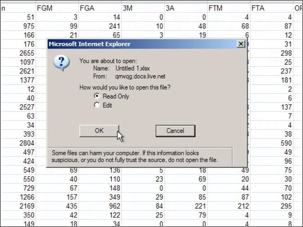Select the FGM column header in spreadsheet
Screen dimensions: 303x227
click(x=57, y=8)
